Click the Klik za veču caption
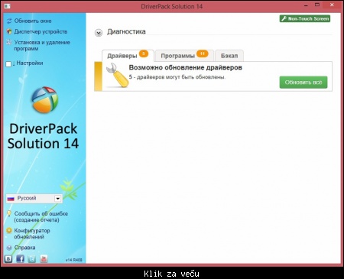Screen dimensions: 344x279 pyautogui.click(x=171, y=274)
